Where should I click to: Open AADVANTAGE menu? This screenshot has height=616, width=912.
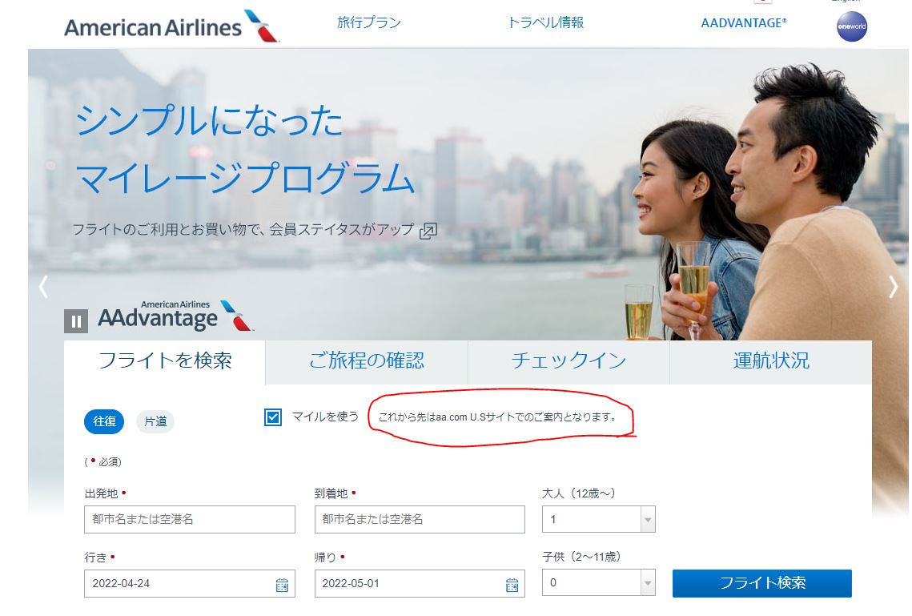743,23
